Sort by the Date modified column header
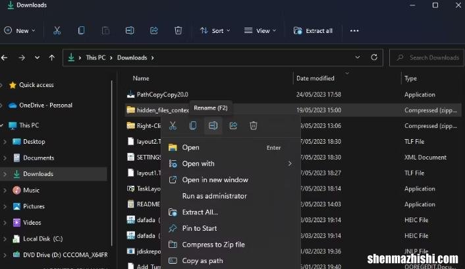Viewport: 465px width, 269px height. [315, 78]
